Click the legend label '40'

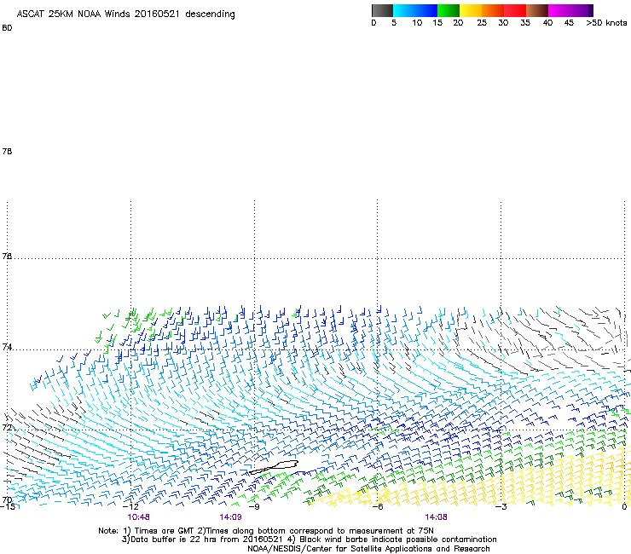click(547, 23)
